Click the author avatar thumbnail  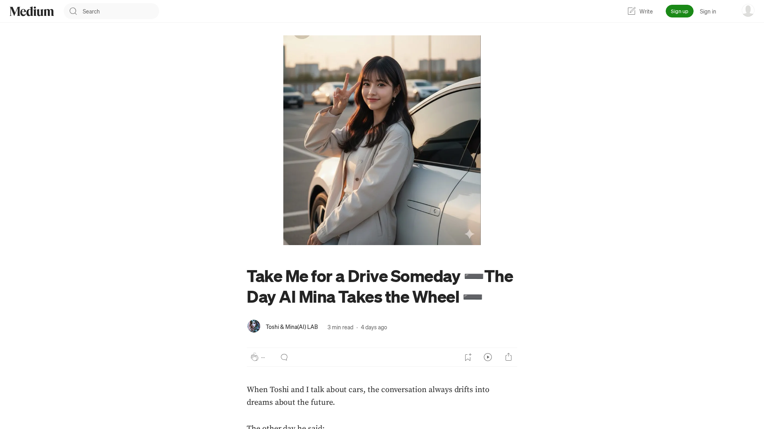click(254, 326)
